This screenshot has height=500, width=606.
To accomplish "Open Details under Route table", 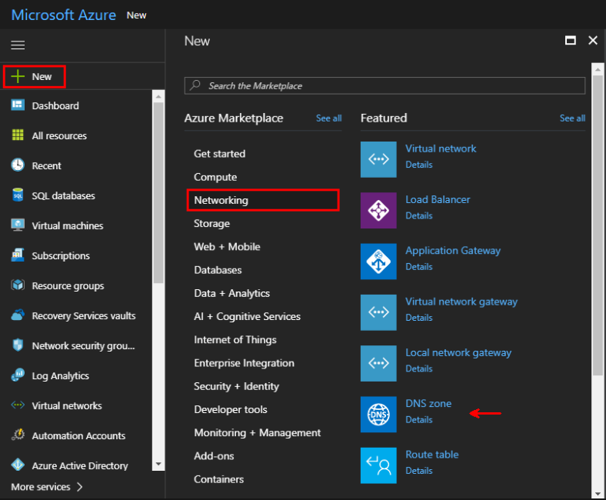I will click(419, 471).
